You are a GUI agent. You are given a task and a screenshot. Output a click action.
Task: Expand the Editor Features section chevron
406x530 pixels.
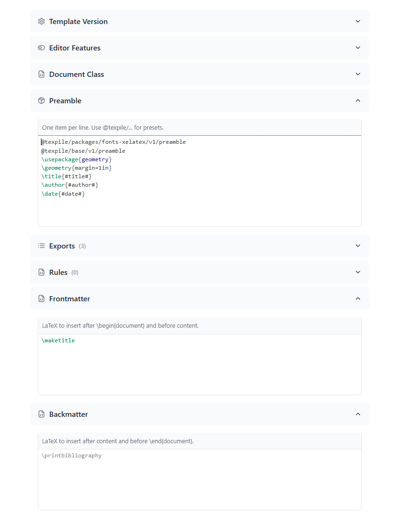coord(358,48)
